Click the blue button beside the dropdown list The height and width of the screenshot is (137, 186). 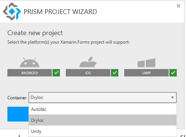coord(18,114)
